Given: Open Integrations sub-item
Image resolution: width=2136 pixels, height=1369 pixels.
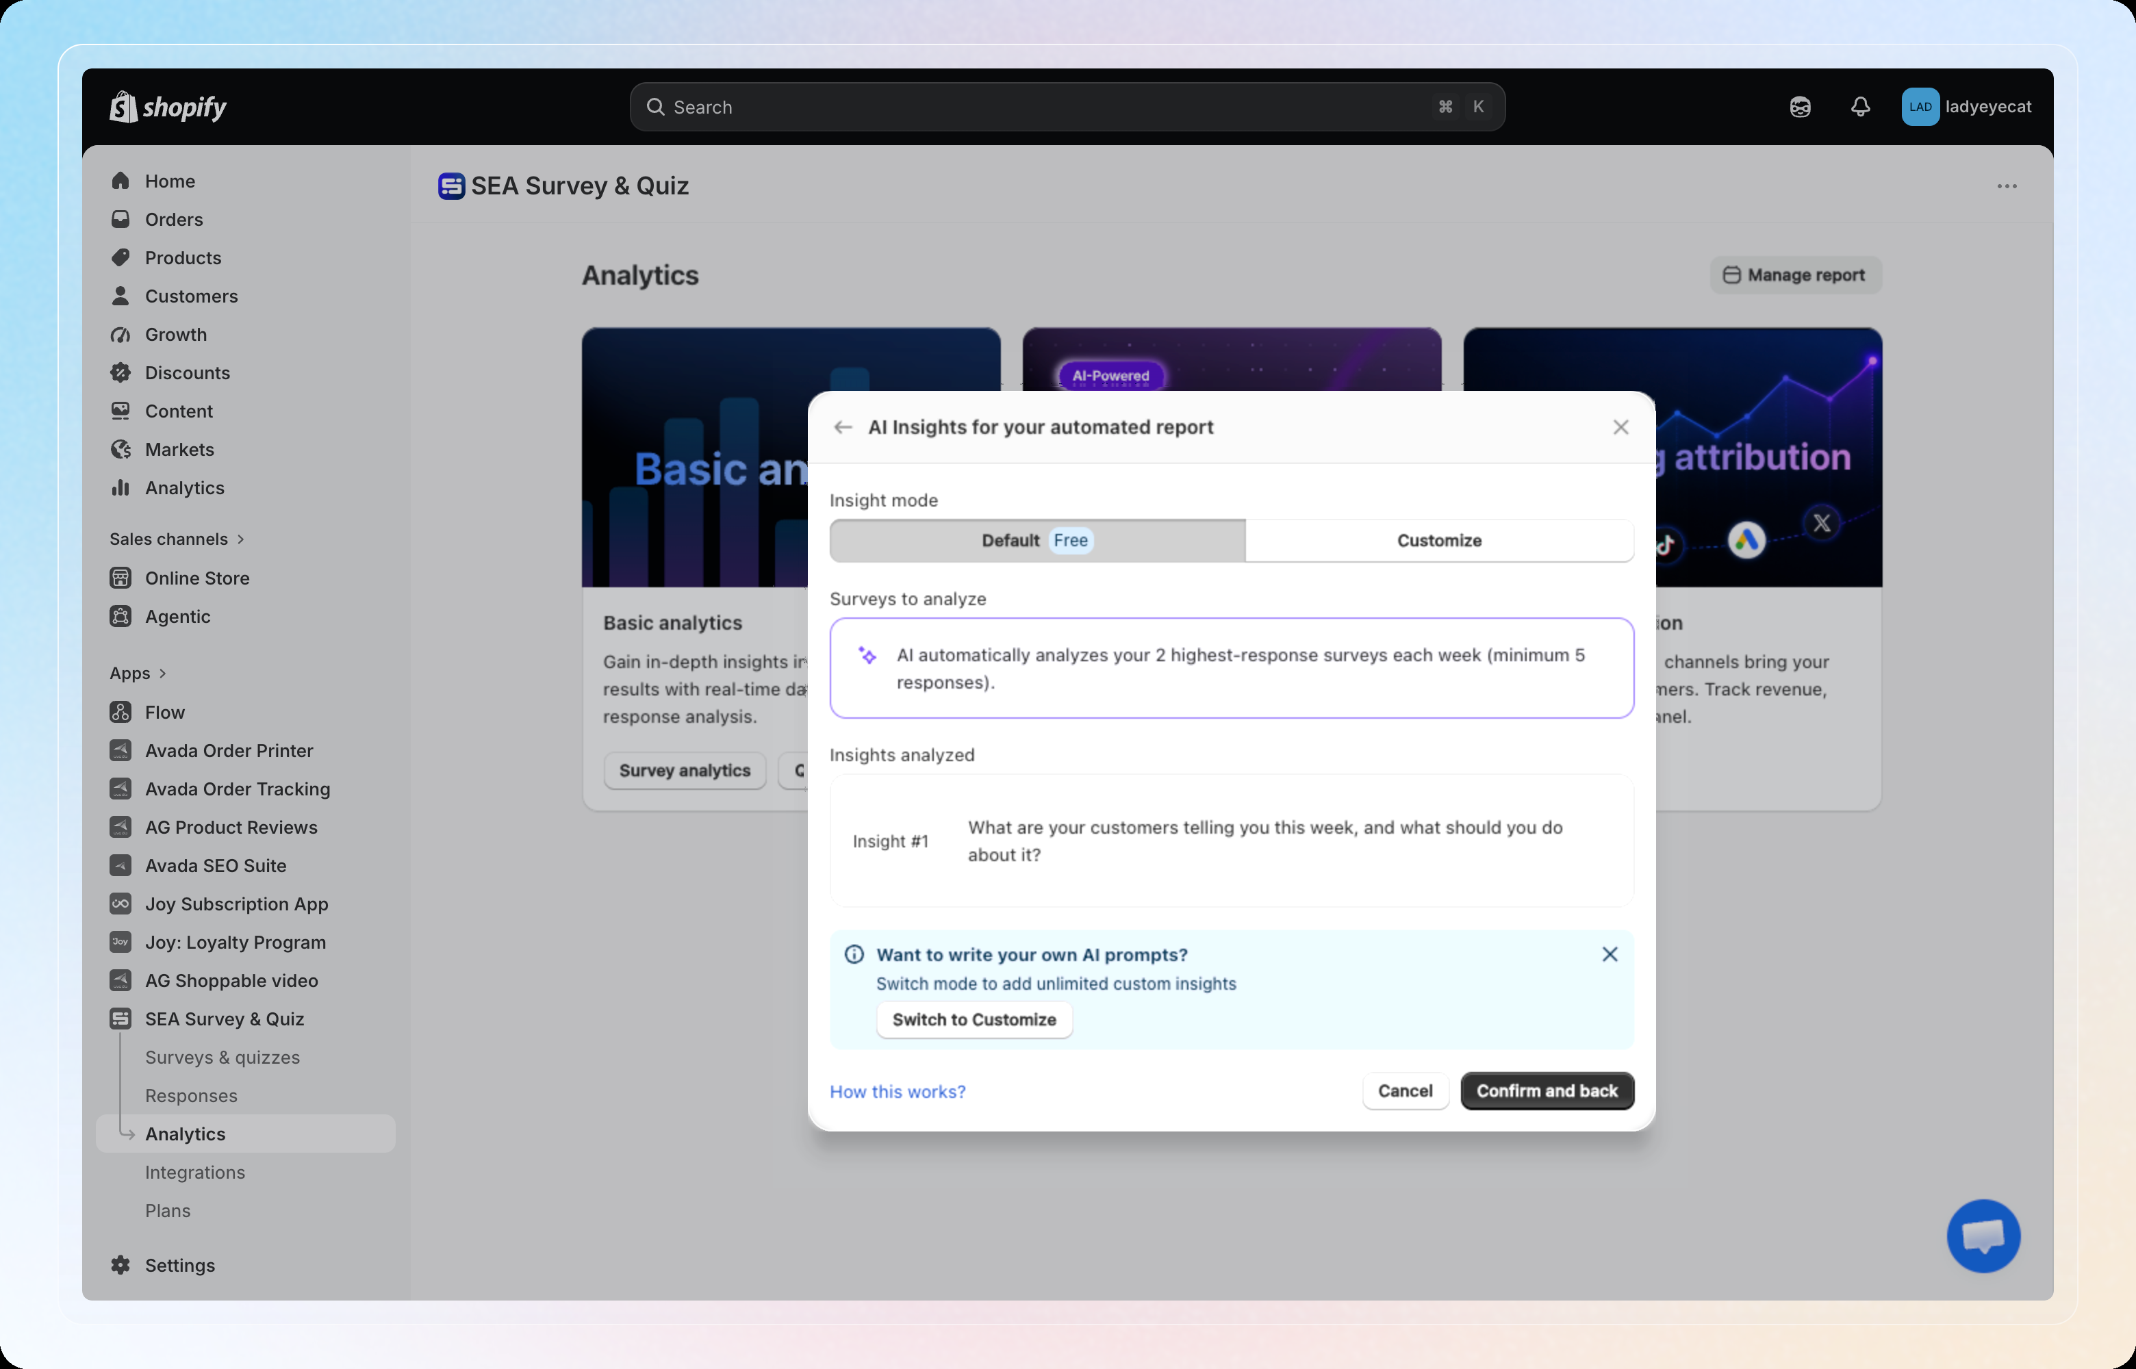Looking at the screenshot, I should pyautogui.click(x=194, y=1173).
